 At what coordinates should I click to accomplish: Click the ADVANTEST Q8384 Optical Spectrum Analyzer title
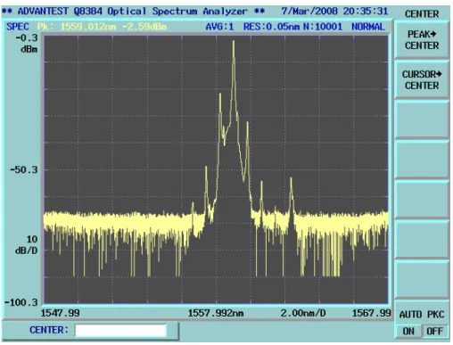(x=132, y=12)
